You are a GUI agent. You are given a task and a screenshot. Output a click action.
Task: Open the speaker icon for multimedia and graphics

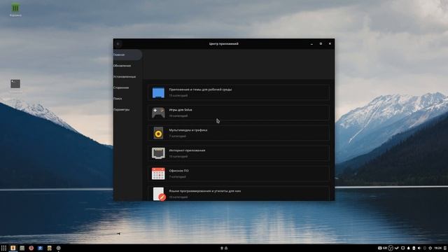[x=158, y=133]
